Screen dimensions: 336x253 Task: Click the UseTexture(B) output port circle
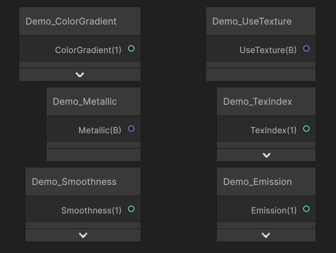pos(306,48)
